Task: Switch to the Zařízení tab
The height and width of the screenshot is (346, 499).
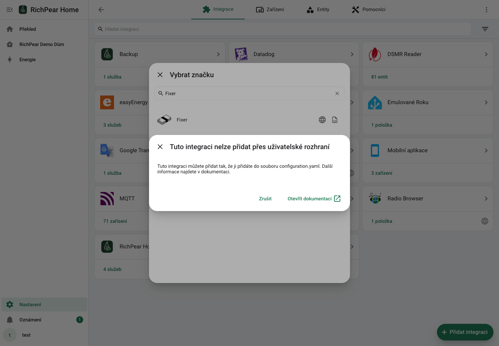Action: [270, 9]
